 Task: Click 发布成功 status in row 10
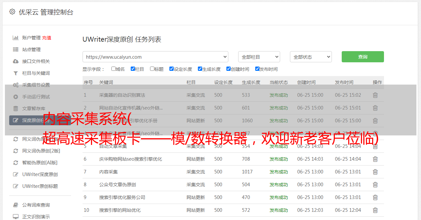(x=279, y=210)
